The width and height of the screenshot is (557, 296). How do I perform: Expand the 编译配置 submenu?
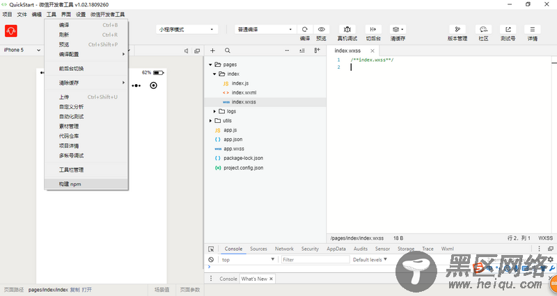tap(86, 54)
